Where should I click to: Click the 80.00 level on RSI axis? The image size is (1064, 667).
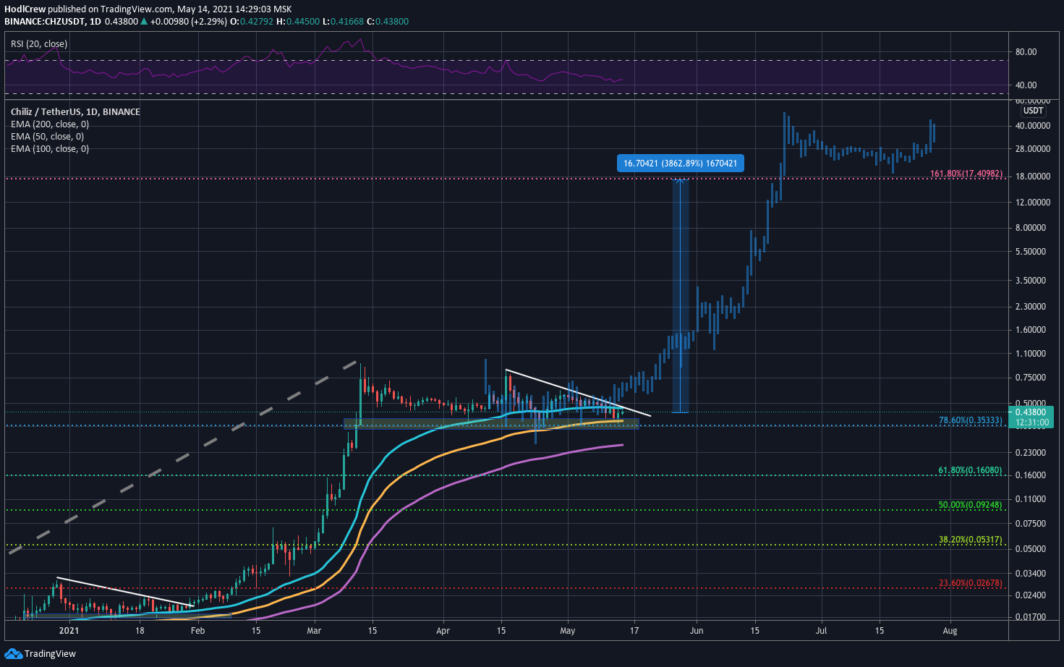(x=1026, y=52)
